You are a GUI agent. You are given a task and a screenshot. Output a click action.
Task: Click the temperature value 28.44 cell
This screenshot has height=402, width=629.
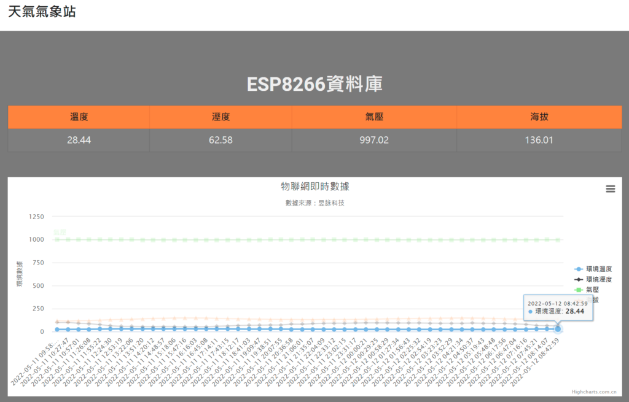79,140
